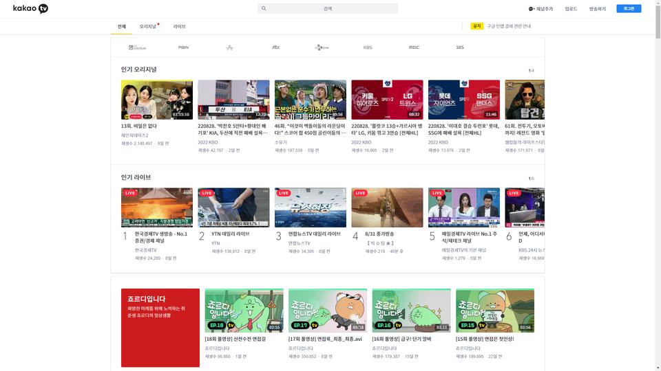The image size is (661, 371).
Task: Click the title '[16회 풀영상] 급구! 단기 알바'
Action: [x=401, y=339]
